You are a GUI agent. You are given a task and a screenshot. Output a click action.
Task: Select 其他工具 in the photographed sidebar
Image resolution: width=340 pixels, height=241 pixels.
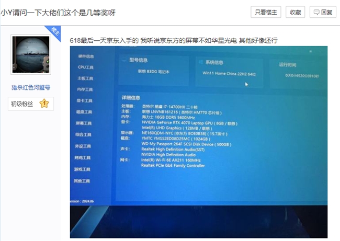pos(82,181)
